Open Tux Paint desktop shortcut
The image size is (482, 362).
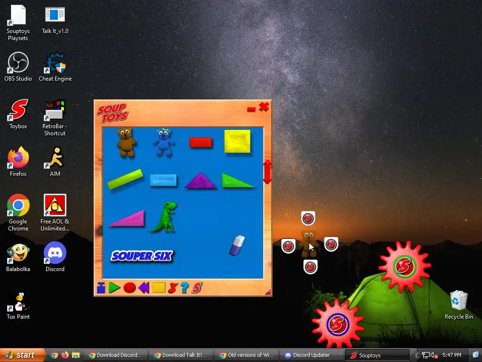pyautogui.click(x=18, y=305)
